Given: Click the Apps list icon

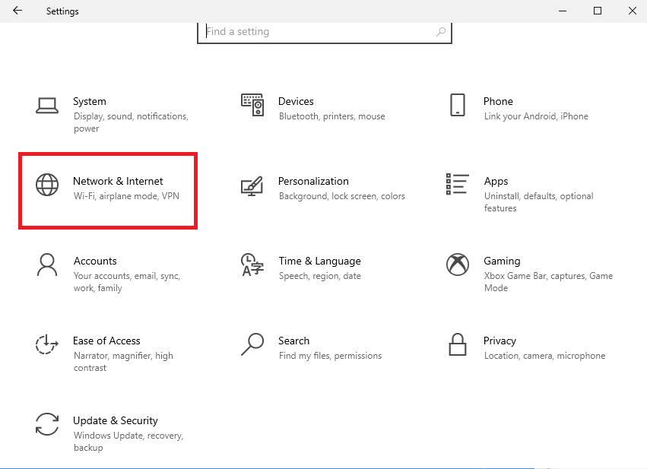Looking at the screenshot, I should click(458, 184).
